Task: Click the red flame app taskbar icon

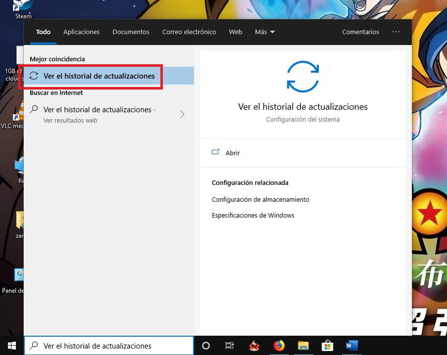Action: pyautogui.click(x=254, y=346)
